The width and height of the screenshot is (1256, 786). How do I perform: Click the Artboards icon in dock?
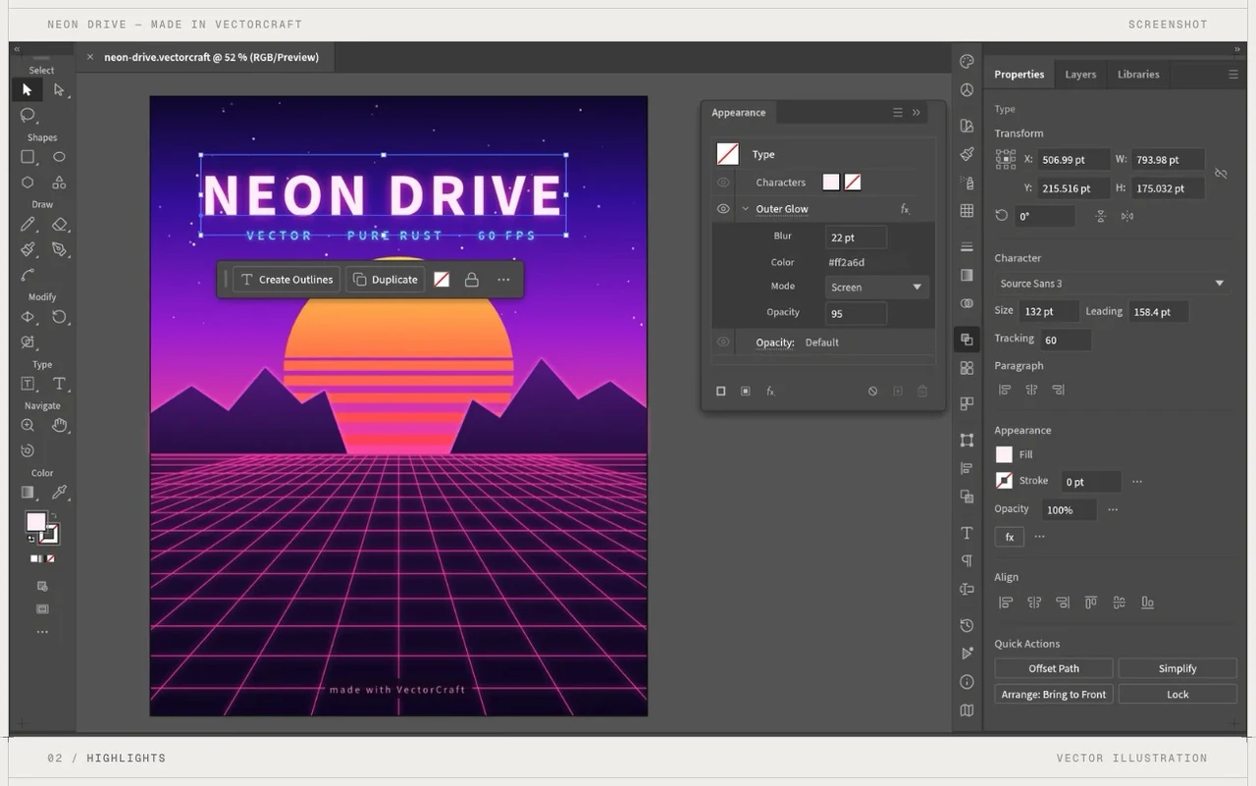967,404
